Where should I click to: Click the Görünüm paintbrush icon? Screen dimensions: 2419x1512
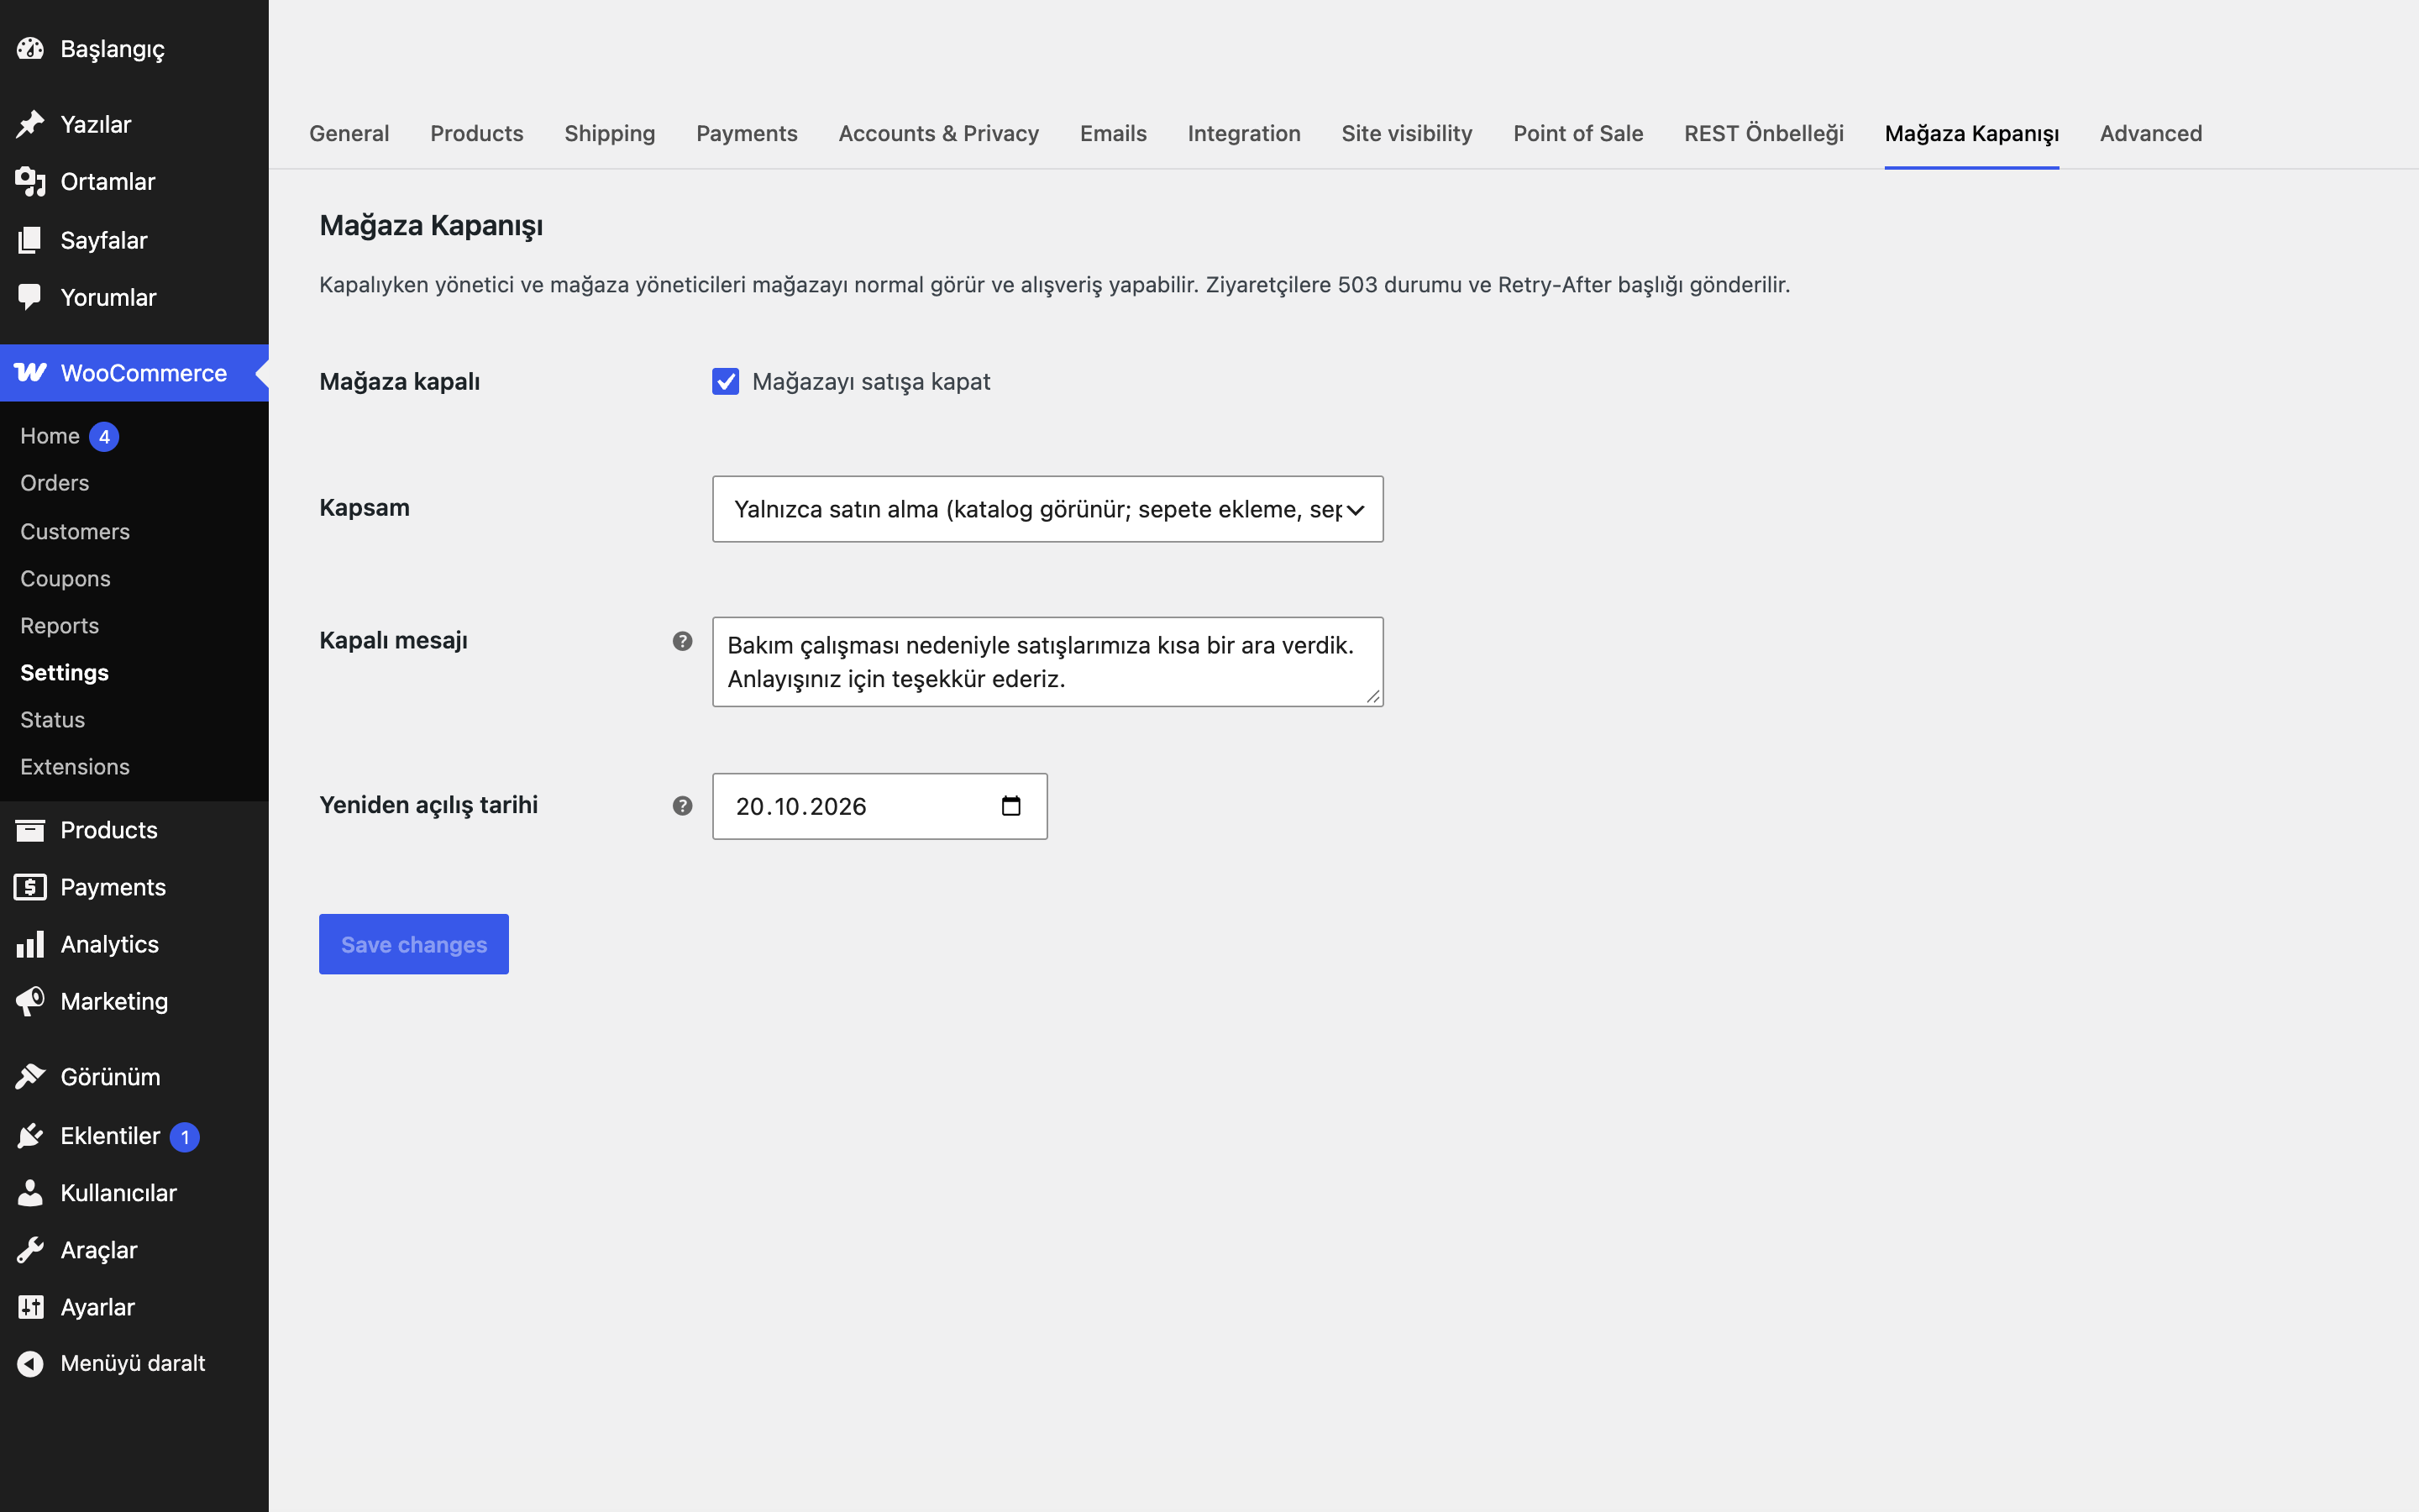point(30,1076)
